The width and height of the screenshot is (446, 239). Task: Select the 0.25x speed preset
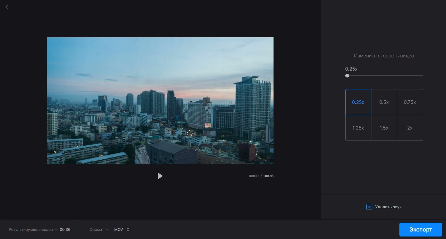(358, 102)
